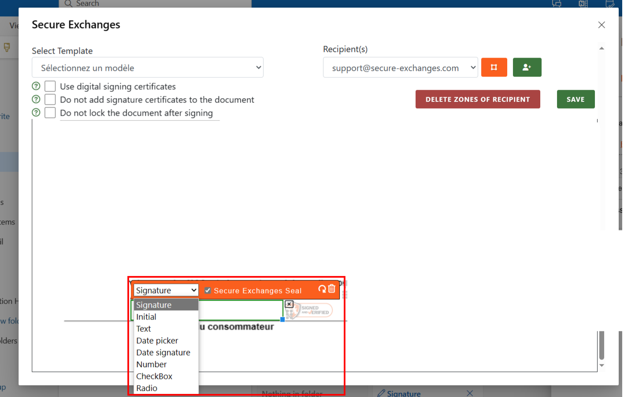Click the rotate icon on the orange zone toolbar
This screenshot has height=397, width=635.
(x=322, y=289)
